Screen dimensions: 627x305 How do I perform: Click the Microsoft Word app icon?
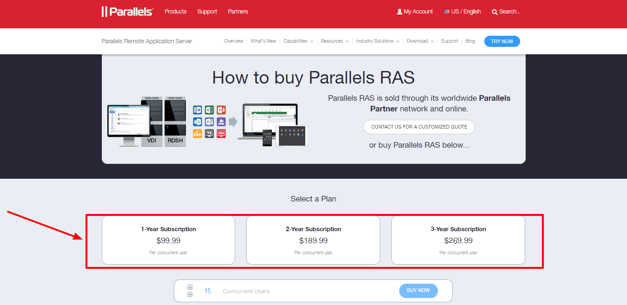[x=198, y=110]
